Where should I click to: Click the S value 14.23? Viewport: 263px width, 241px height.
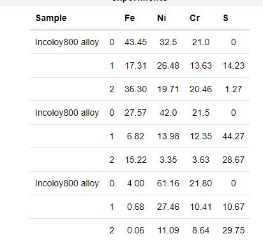click(234, 65)
